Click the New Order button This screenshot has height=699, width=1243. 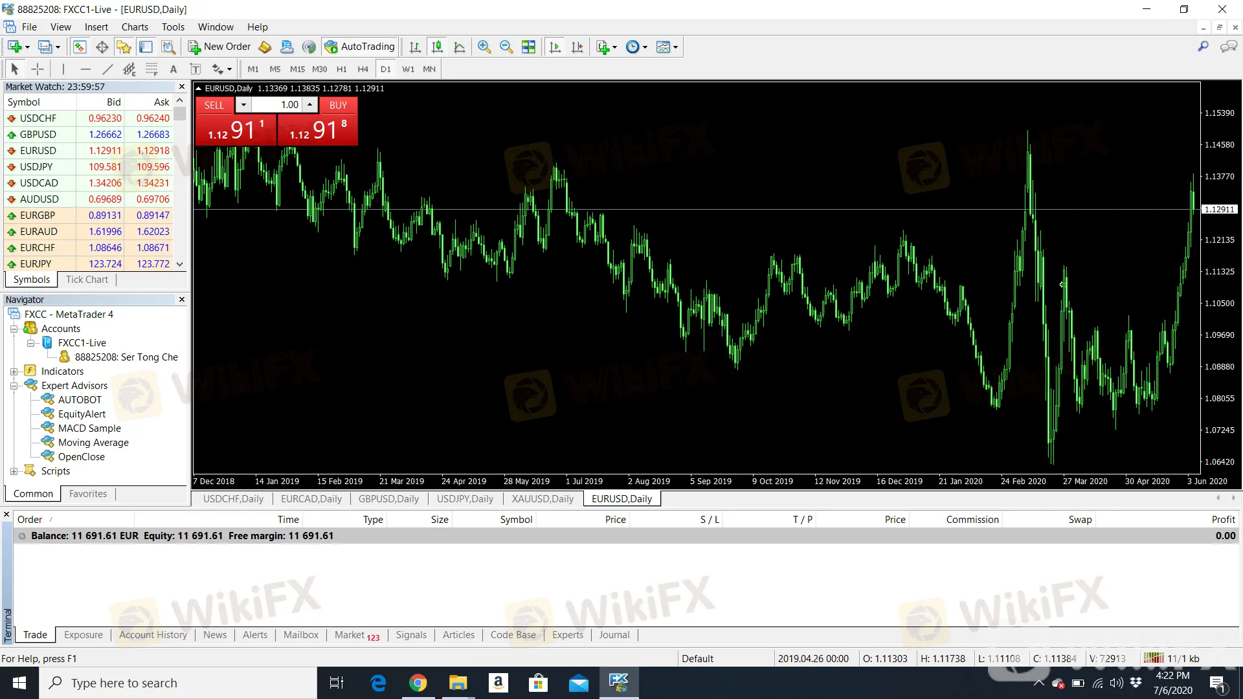point(219,47)
